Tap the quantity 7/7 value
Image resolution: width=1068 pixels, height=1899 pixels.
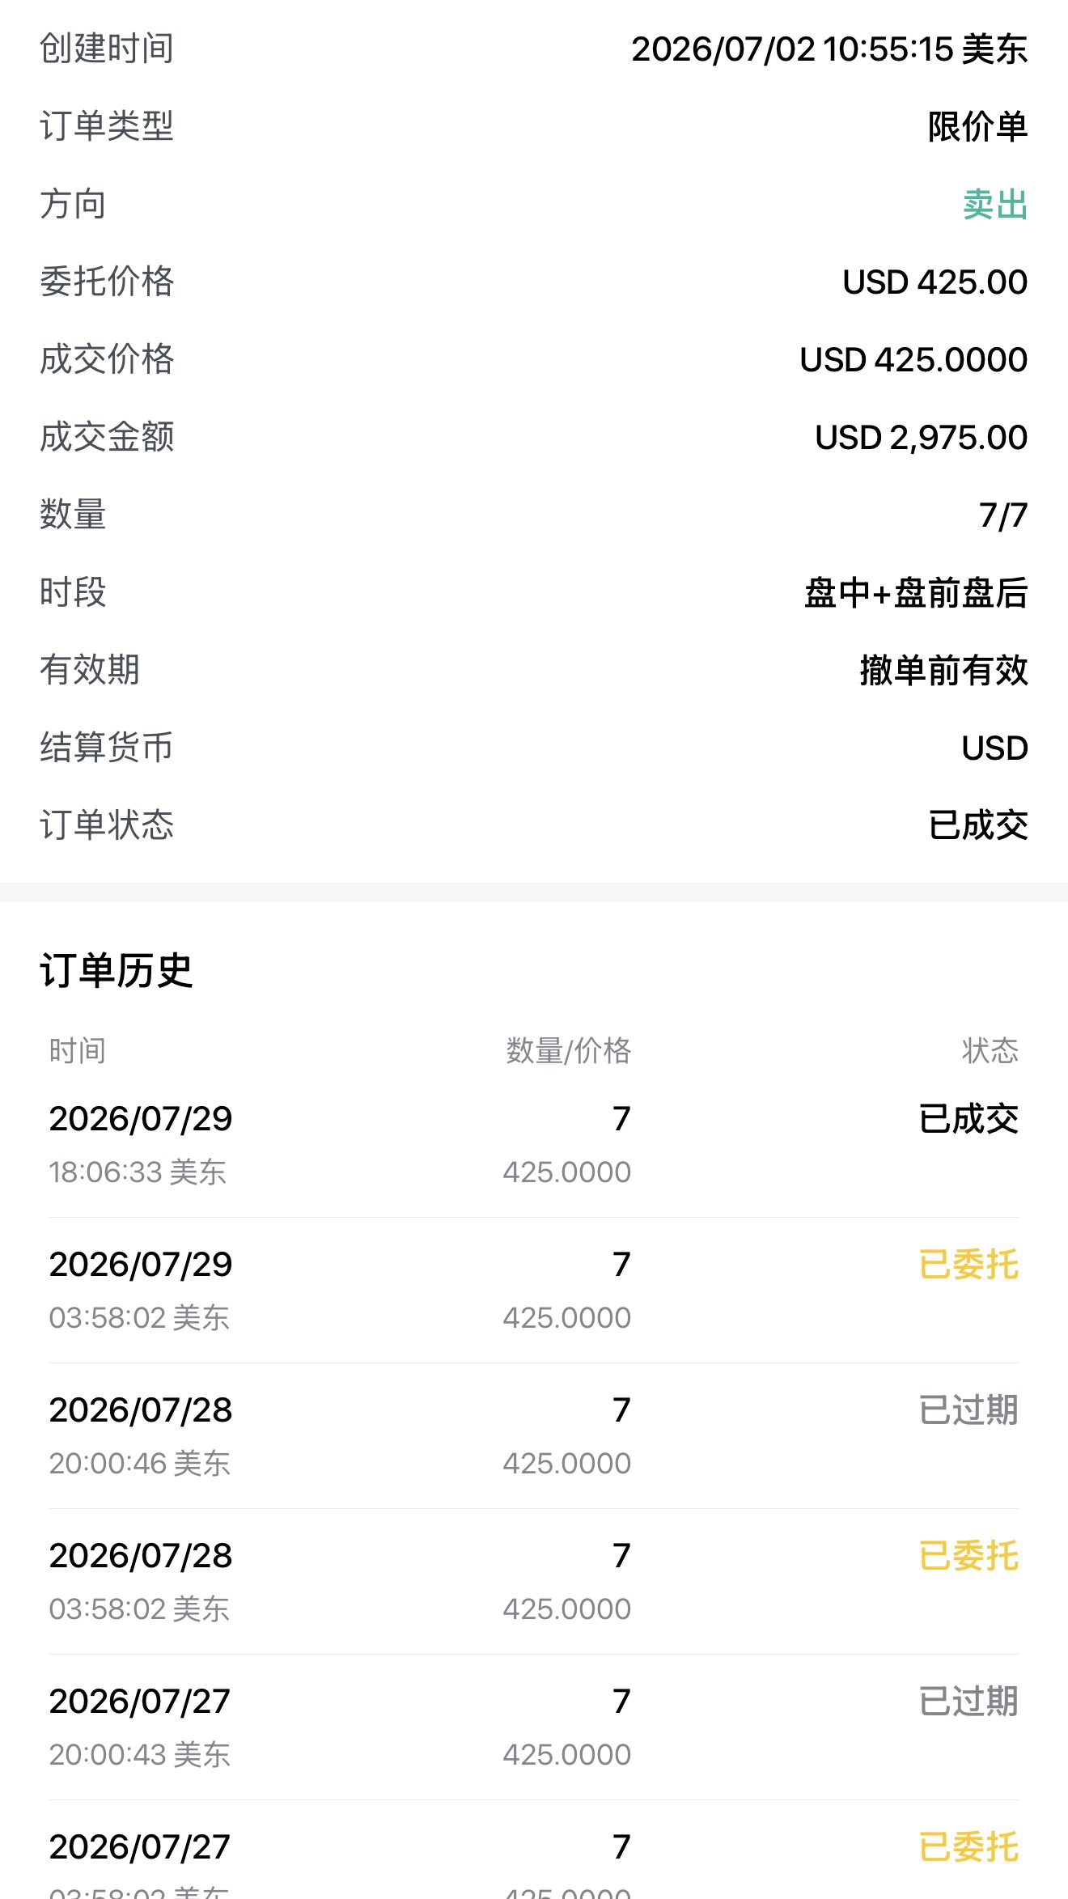(x=1002, y=515)
